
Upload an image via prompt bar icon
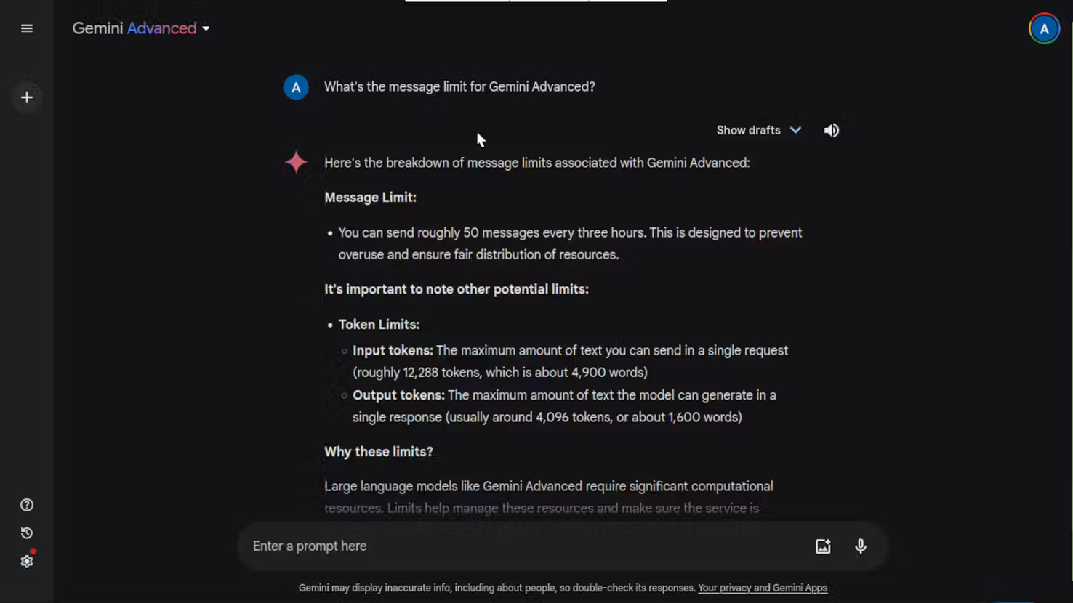[x=822, y=546]
